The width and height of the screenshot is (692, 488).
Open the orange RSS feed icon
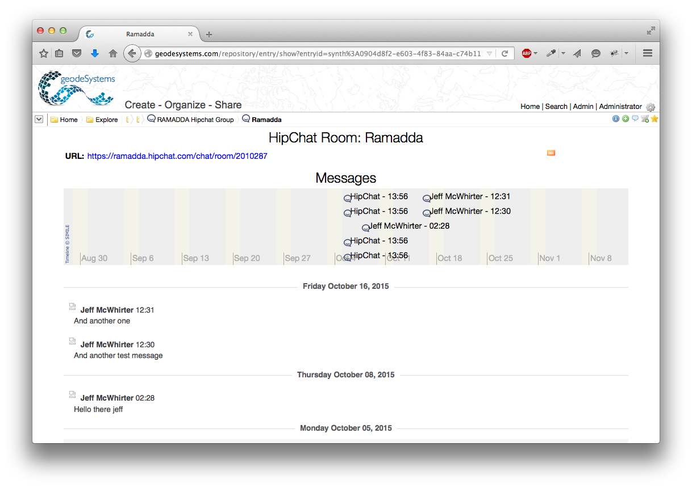tap(551, 153)
